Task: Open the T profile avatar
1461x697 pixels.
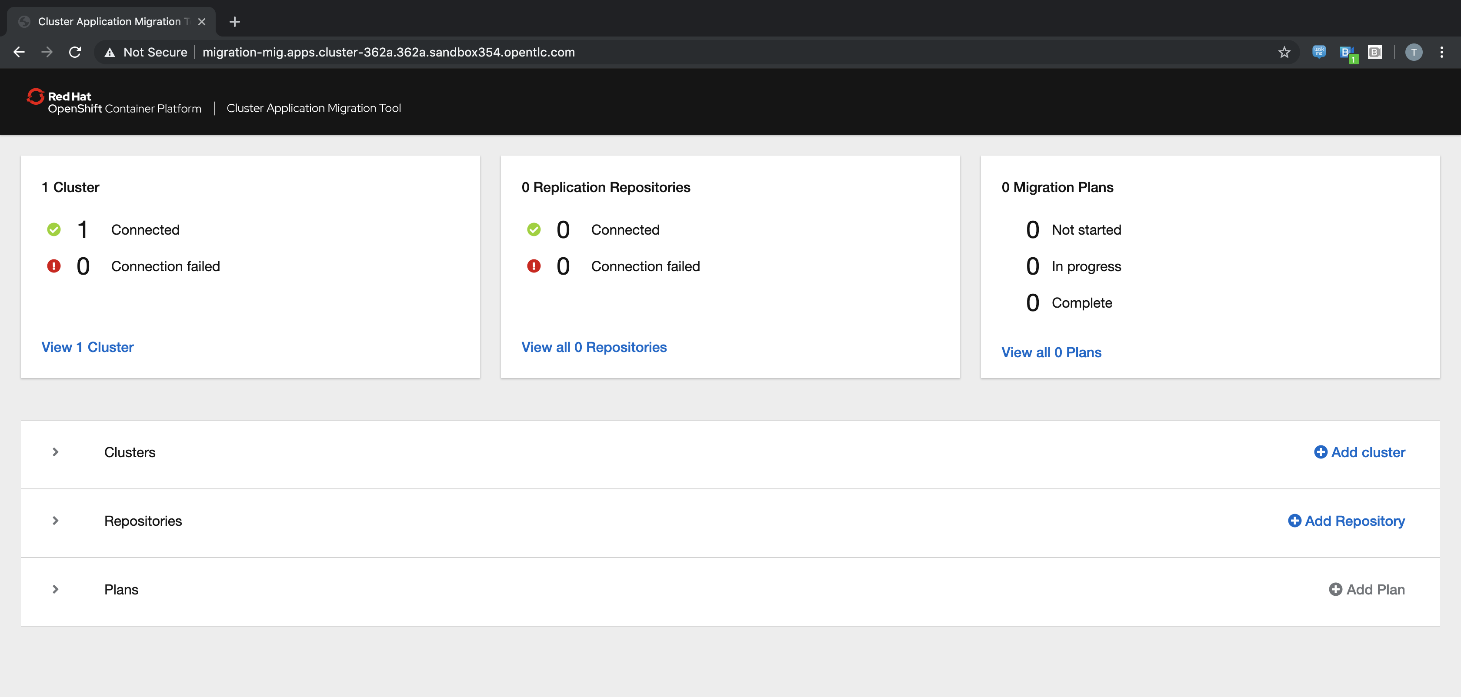Action: point(1413,52)
